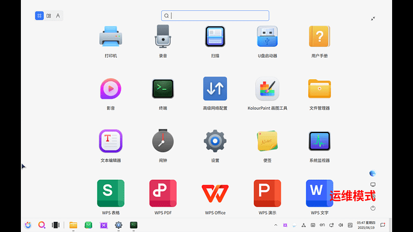Switch to terminal window on taskbar

point(133,225)
